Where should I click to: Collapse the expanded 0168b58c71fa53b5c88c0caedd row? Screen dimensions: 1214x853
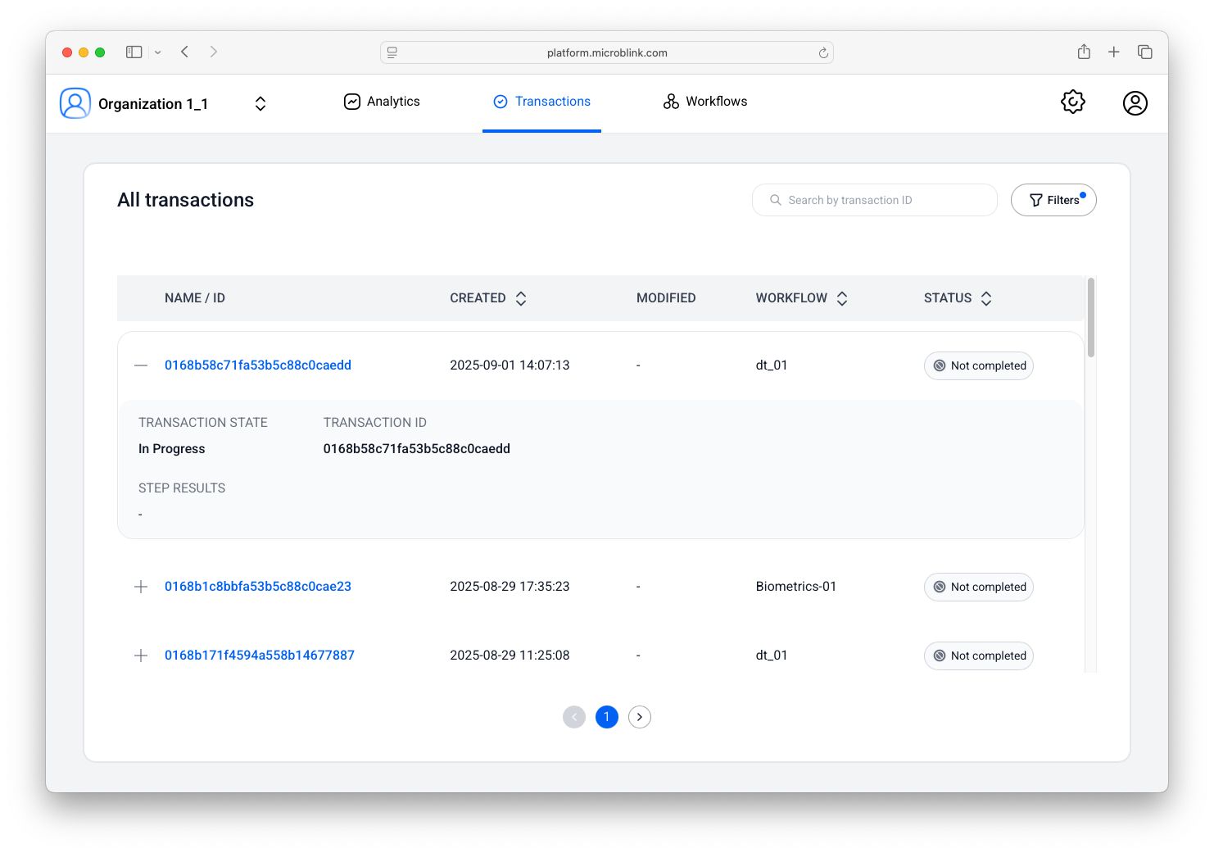tap(140, 365)
